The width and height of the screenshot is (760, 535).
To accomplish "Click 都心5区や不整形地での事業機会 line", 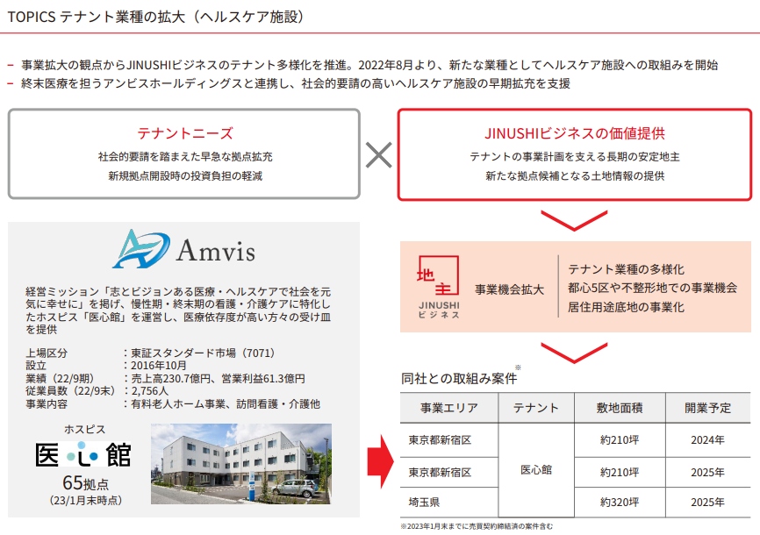I will point(653,288).
